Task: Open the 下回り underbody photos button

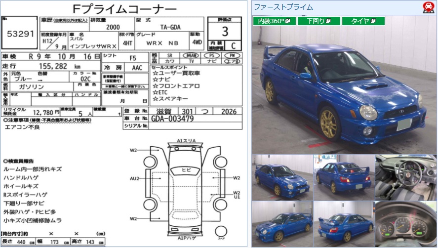Action: 319,21
